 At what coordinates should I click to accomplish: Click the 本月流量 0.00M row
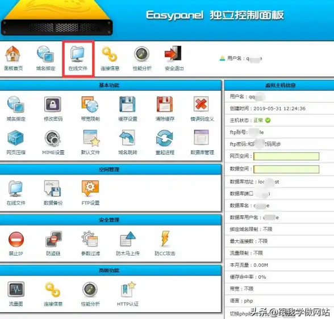(x=279, y=265)
